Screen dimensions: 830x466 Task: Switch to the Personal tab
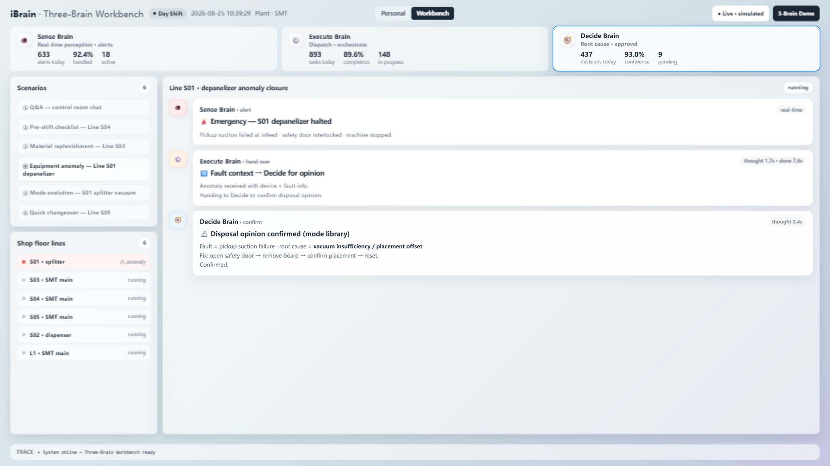coord(393,13)
